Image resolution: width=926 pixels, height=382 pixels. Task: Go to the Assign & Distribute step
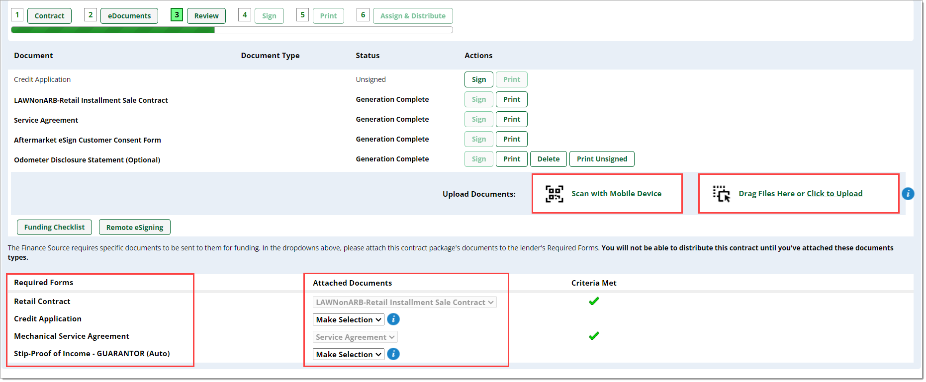tap(413, 16)
